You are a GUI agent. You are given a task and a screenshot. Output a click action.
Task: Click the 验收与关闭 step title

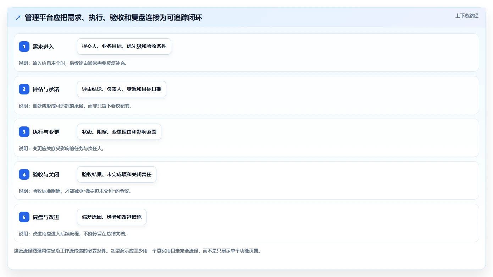(46, 174)
